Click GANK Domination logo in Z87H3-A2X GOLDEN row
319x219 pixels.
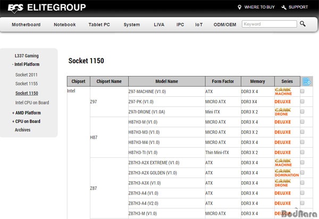[x=287, y=173]
